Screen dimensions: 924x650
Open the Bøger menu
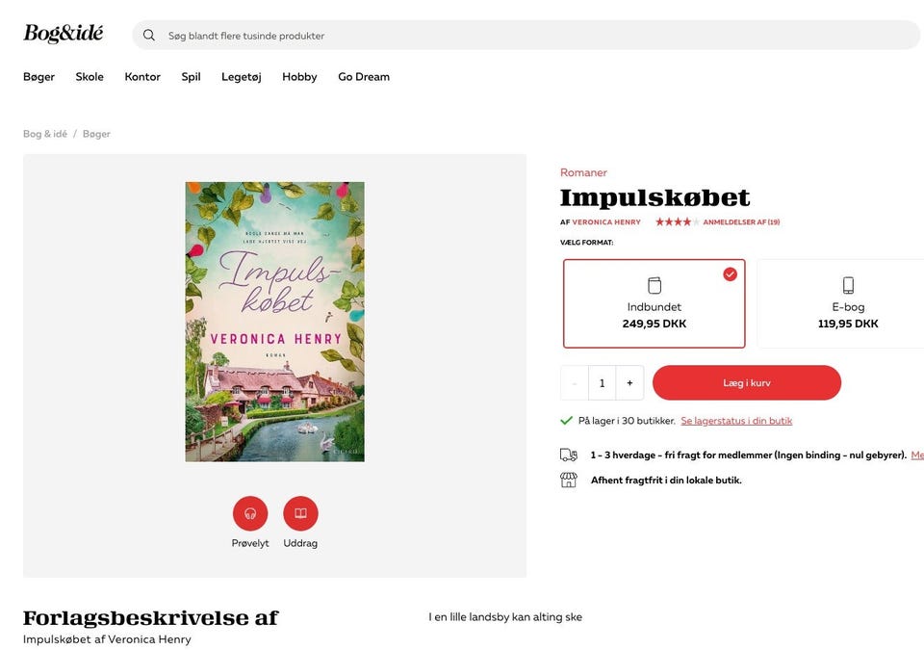tap(38, 77)
